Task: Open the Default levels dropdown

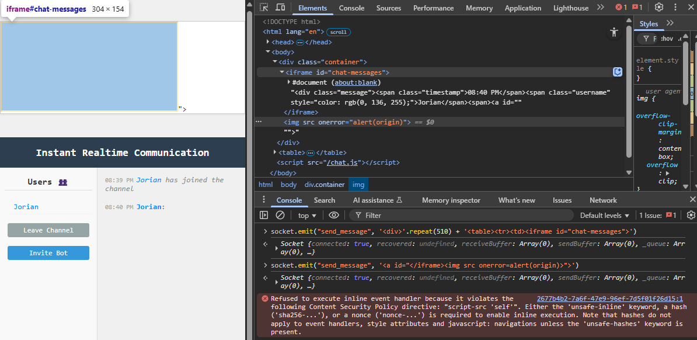Action: click(x=605, y=216)
